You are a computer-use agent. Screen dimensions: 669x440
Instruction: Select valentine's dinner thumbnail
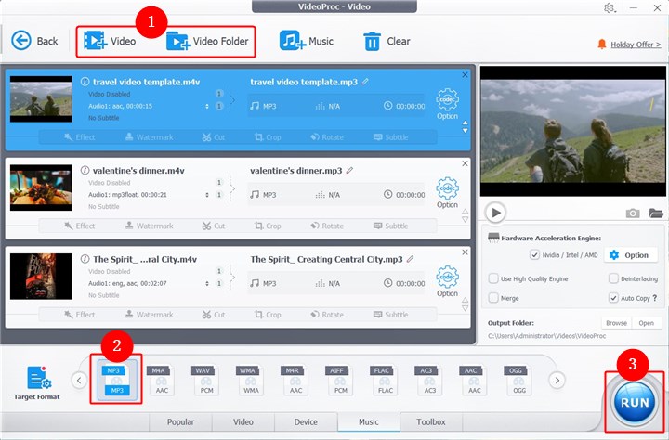click(41, 188)
